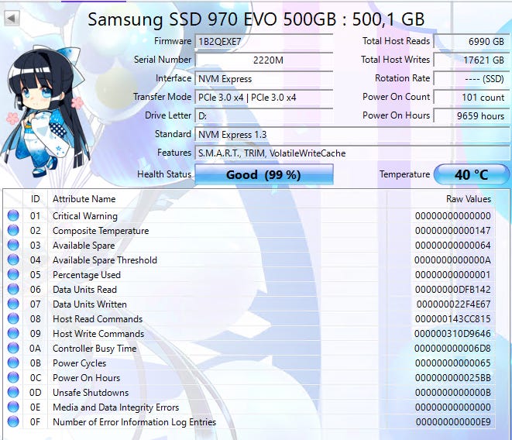Image resolution: width=512 pixels, height=440 pixels.
Task: Select the Unsafe Shutdowns attribute name
Action: coord(91,393)
